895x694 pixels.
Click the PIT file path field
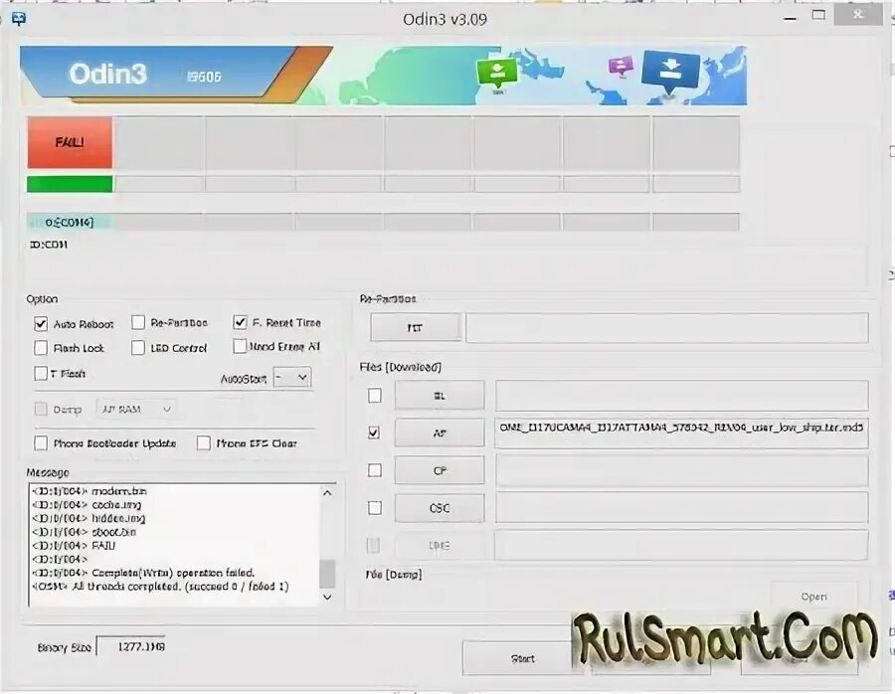[666, 327]
